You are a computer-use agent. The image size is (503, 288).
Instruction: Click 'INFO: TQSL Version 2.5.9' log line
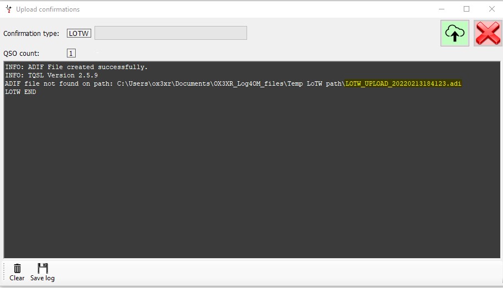click(51, 75)
